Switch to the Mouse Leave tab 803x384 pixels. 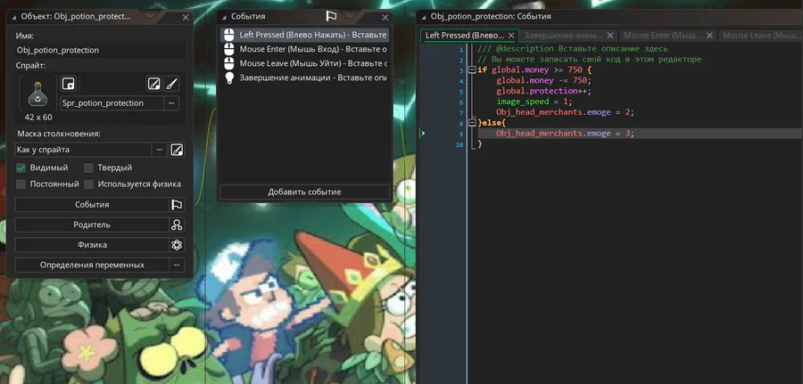[760, 36]
